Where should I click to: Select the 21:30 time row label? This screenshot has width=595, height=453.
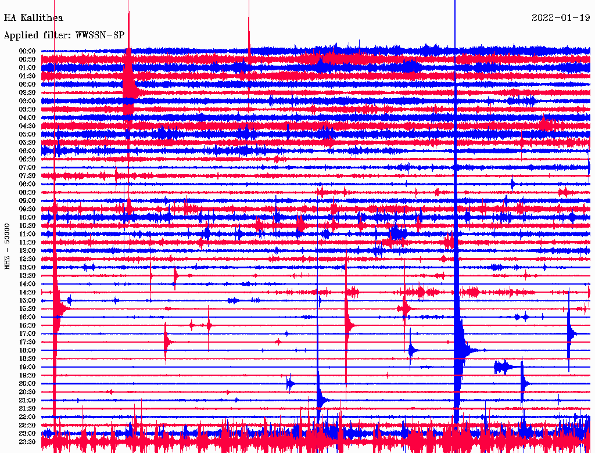coord(27,409)
